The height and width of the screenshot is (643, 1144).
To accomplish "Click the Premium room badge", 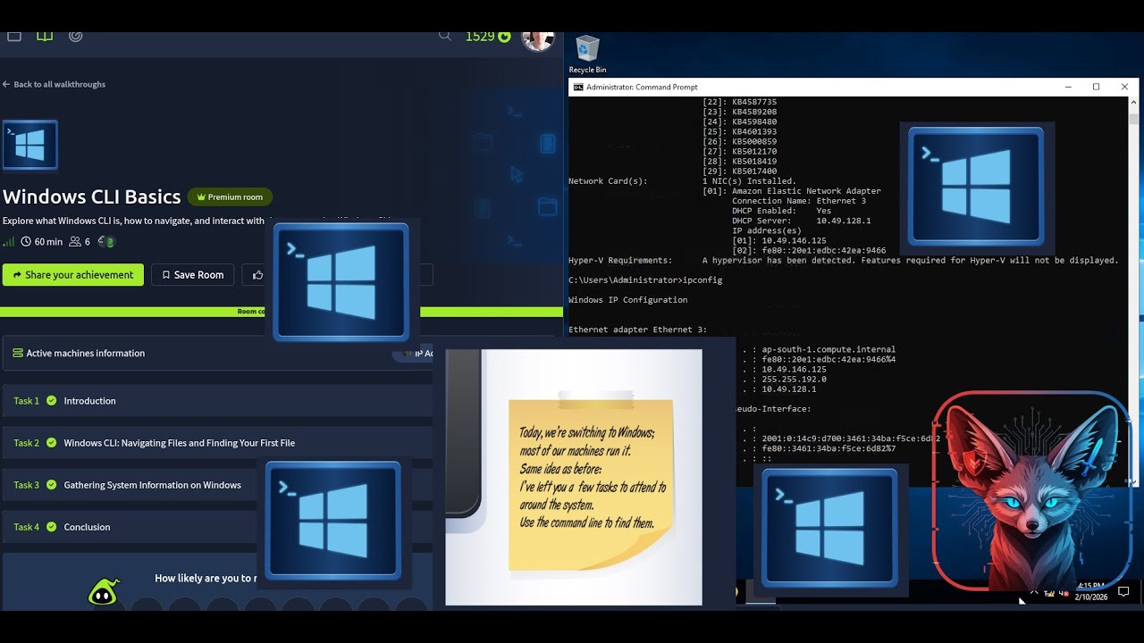I will [x=230, y=196].
